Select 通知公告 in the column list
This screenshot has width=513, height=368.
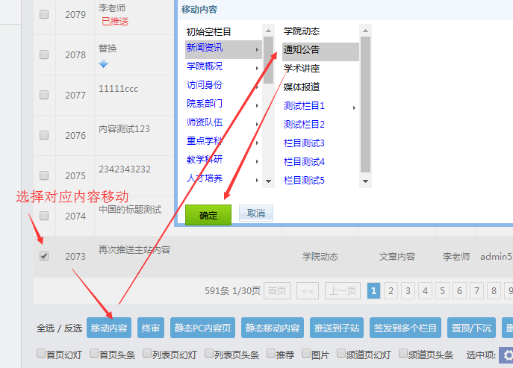(x=302, y=50)
